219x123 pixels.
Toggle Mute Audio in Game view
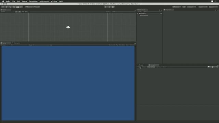[122, 45]
